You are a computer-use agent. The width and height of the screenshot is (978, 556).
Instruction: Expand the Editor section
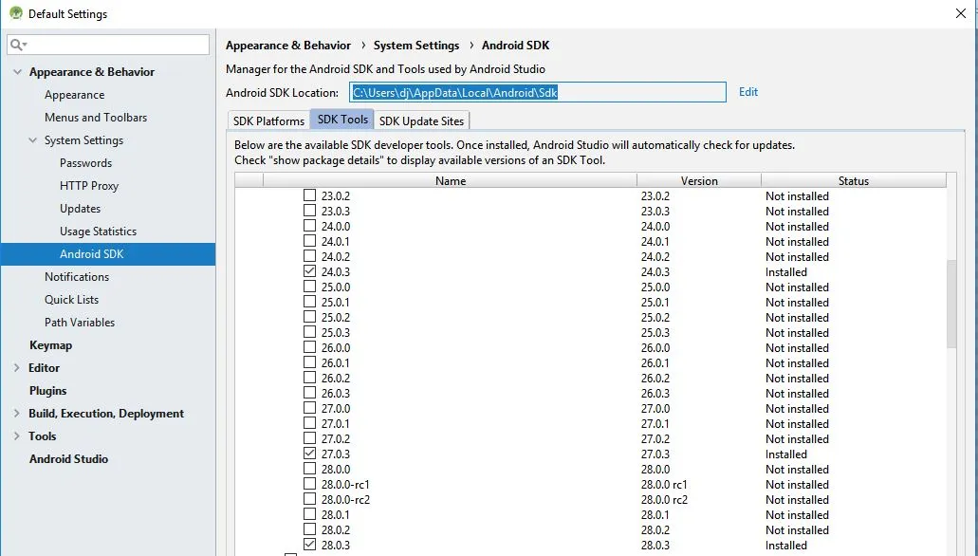[x=17, y=367]
